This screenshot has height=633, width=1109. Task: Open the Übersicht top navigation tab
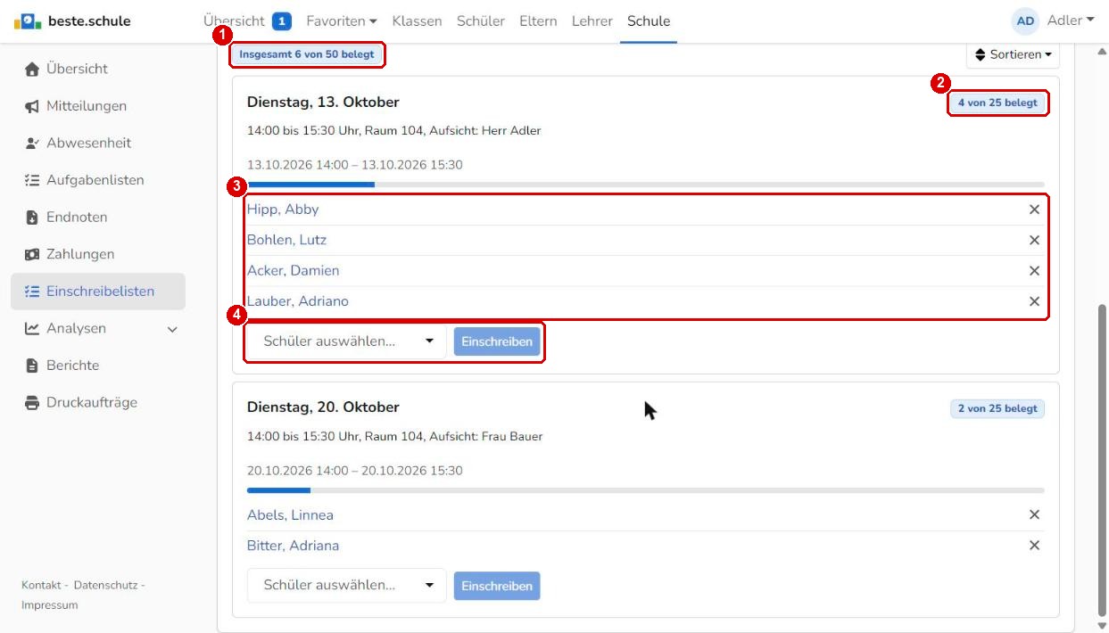click(234, 21)
